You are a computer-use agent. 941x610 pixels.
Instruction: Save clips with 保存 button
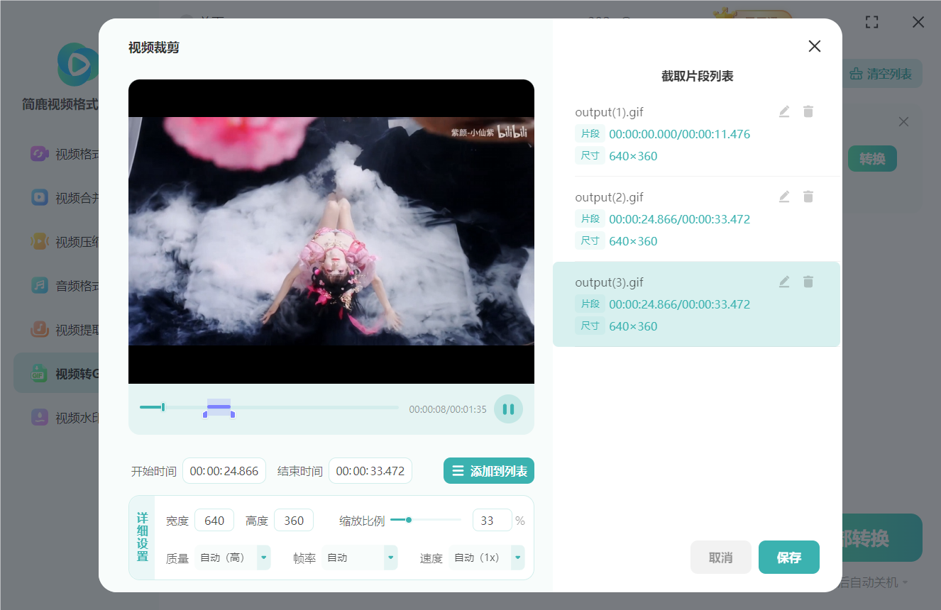point(788,558)
